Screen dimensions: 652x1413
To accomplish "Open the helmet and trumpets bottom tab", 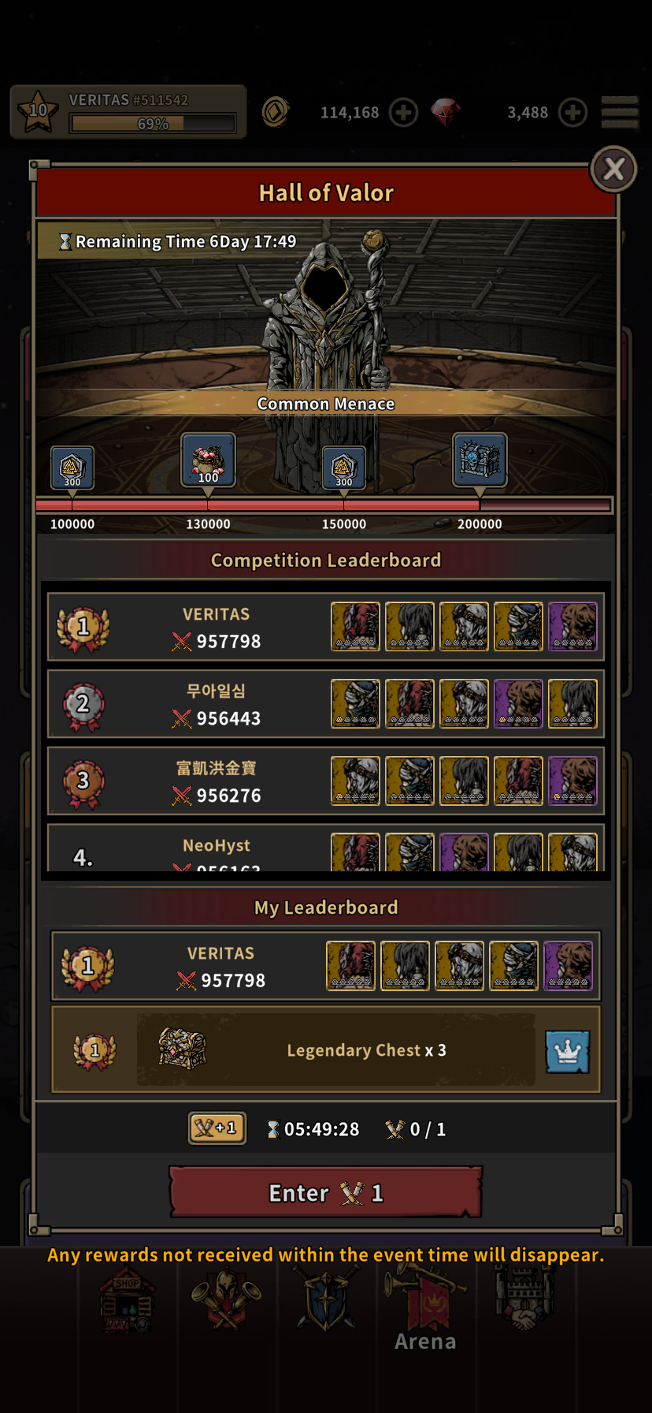I will (227, 1299).
